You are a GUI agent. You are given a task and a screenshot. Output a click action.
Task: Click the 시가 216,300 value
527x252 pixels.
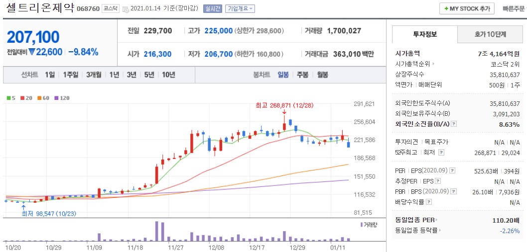(157, 54)
